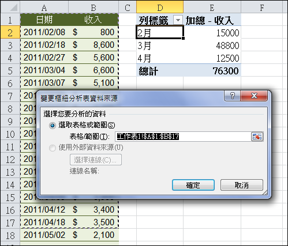Viewport: 288px width, 246px height.
Task: Click the income cell showing 8,600
Action: point(93,45)
